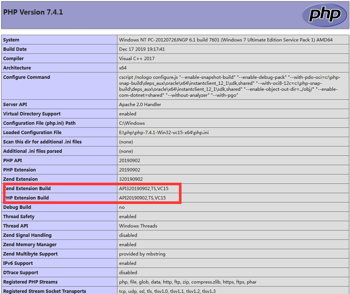The image size is (350, 294).
Task: Click the 'PHP Extension Build' label
Action: coord(26,198)
